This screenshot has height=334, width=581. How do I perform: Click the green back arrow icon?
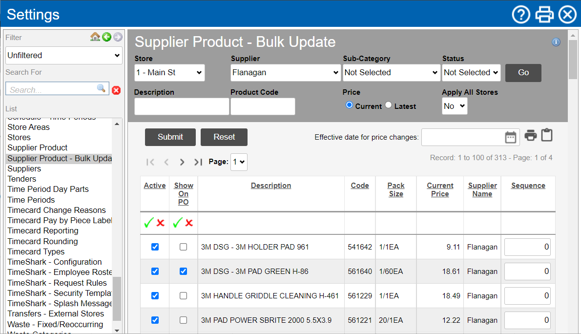106,37
